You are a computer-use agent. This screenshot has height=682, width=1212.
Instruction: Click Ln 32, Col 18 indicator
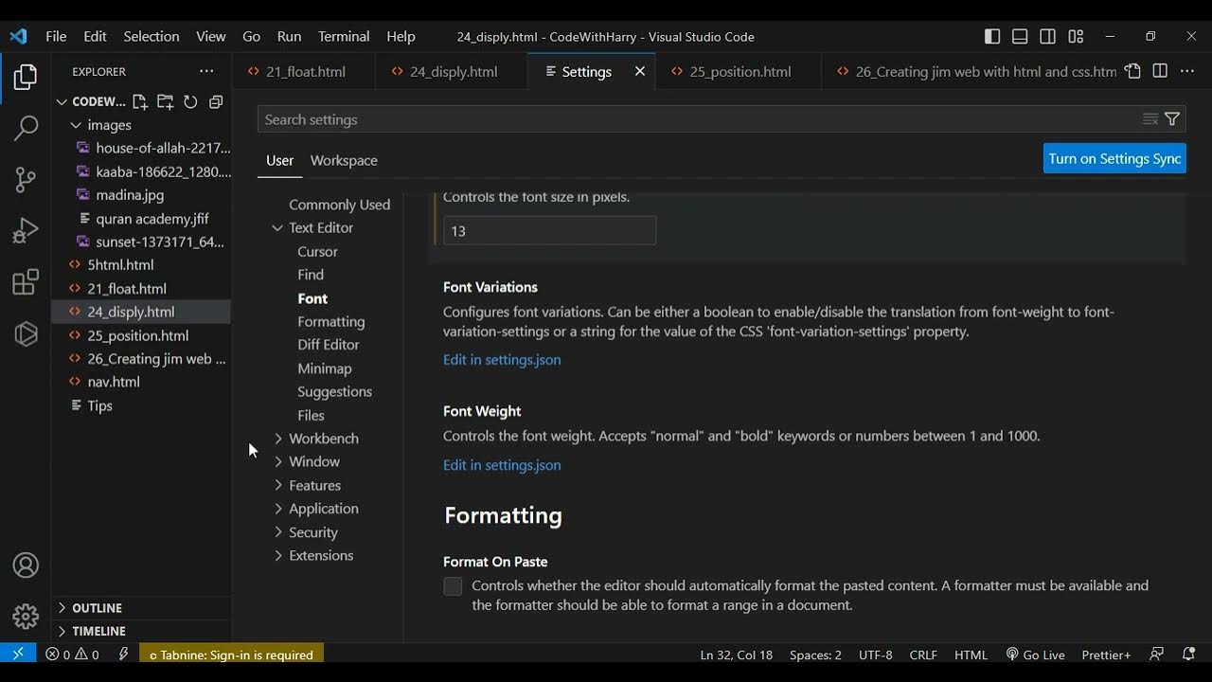[x=737, y=655]
